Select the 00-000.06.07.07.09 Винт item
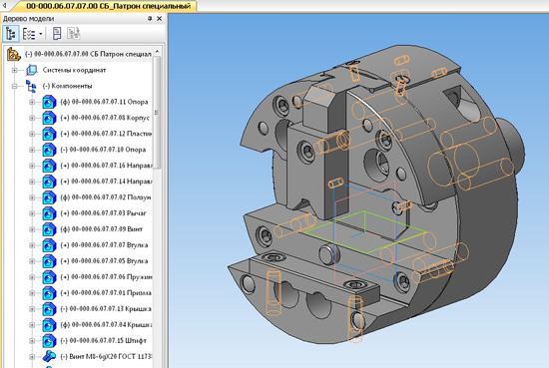Viewport: 549px width, 368px height. click(x=101, y=229)
